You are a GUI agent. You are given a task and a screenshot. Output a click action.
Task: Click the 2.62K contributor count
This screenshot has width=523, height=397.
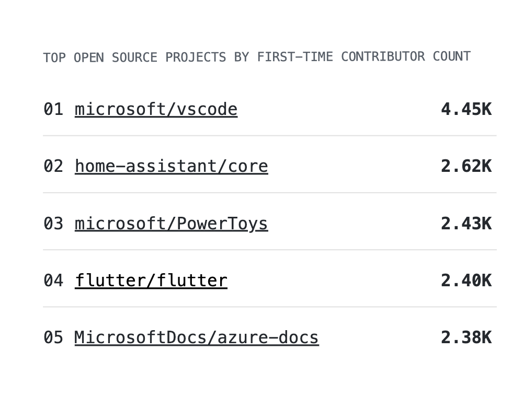tap(467, 166)
